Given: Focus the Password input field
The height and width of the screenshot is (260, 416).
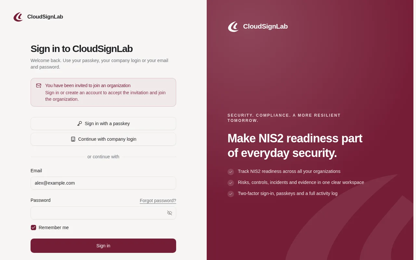Looking at the screenshot, I should [103, 213].
